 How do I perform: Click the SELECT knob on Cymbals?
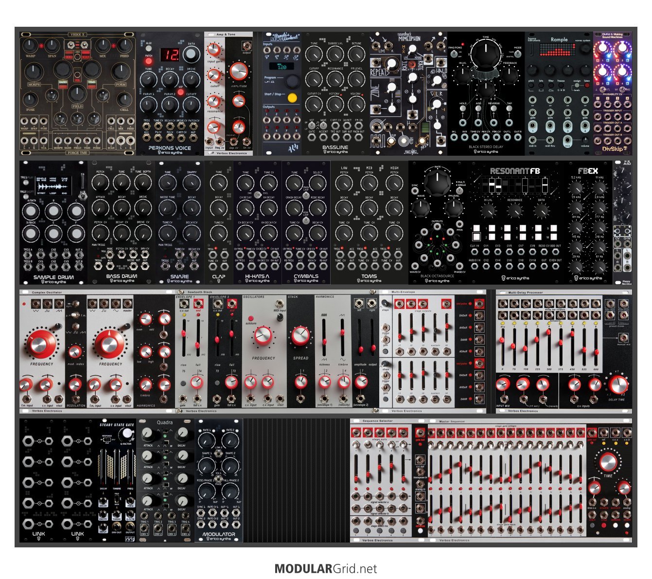tap(317, 182)
